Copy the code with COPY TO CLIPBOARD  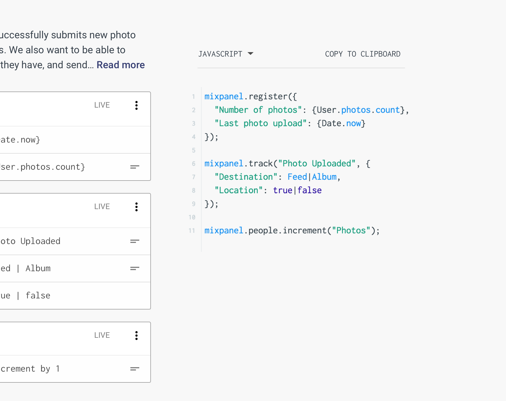pos(363,54)
